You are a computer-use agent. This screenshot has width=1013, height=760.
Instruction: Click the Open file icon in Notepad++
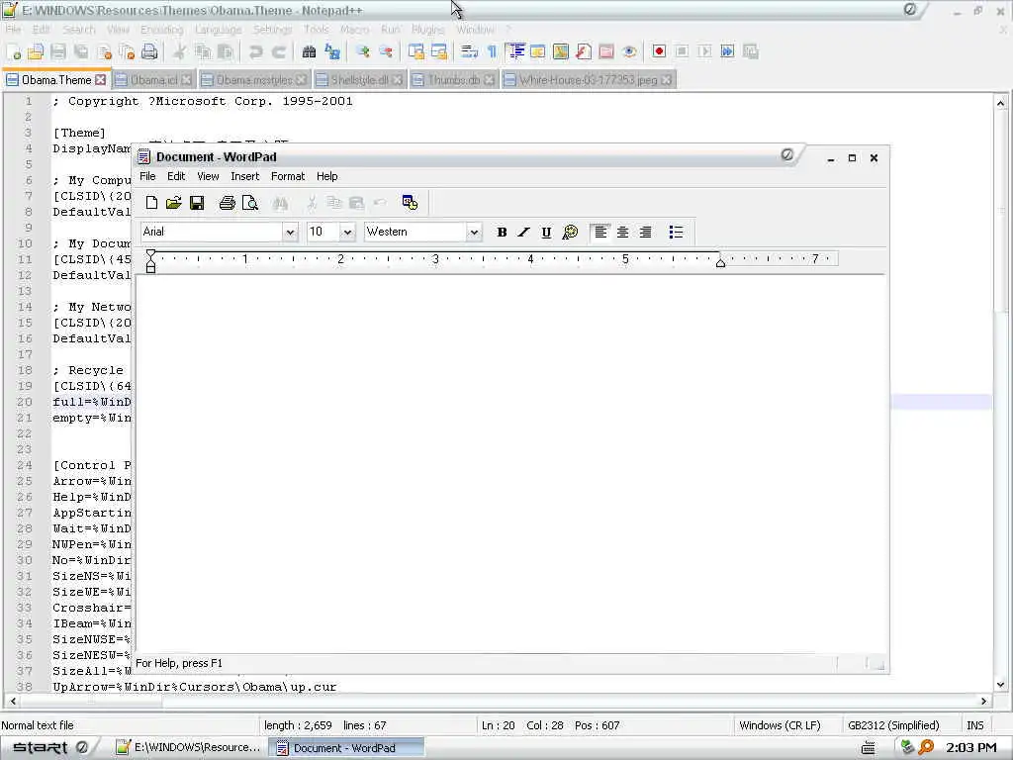[x=36, y=51]
